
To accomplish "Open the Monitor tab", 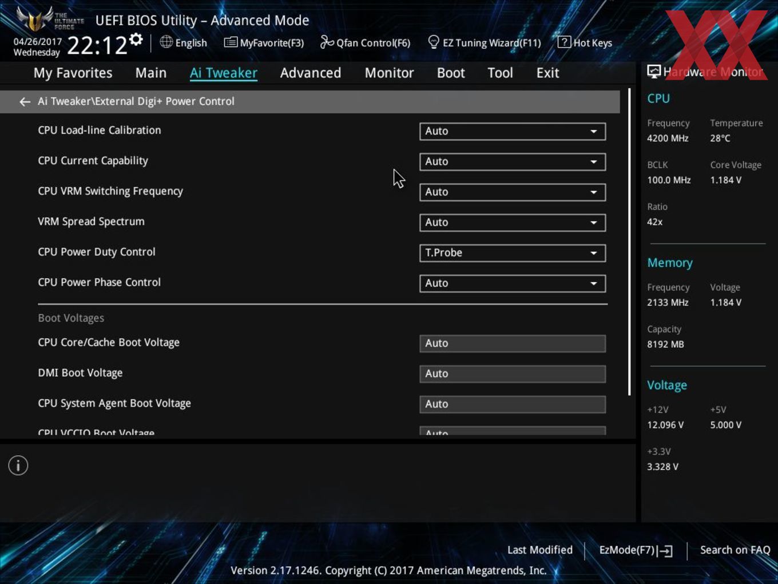I will 389,73.
